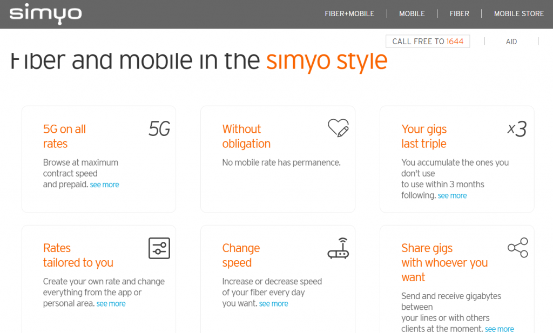Viewport: 553px width, 333px height.
Task: Click 'Create your own rate and change' text
Action: pos(104,282)
